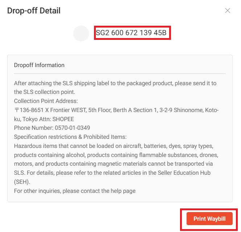
Task: Close the Drop-off Detail dialog
Action: click(228, 11)
